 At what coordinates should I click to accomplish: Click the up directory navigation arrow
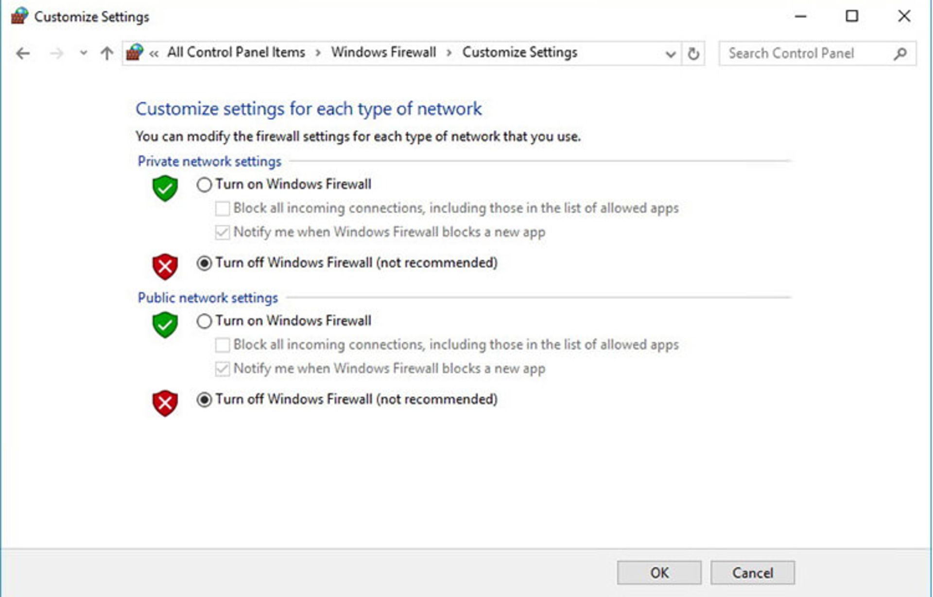(92, 52)
